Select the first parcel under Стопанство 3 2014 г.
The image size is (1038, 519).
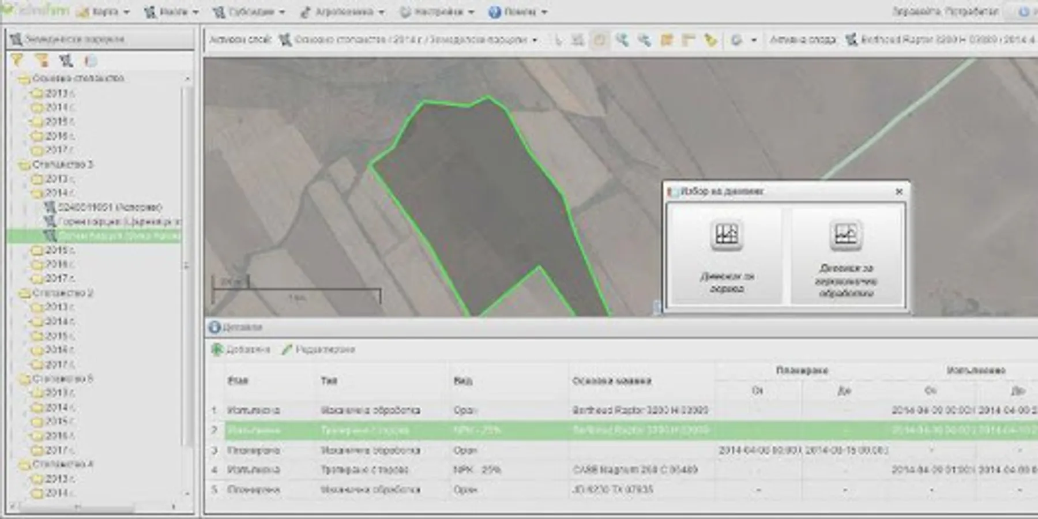click(x=104, y=207)
